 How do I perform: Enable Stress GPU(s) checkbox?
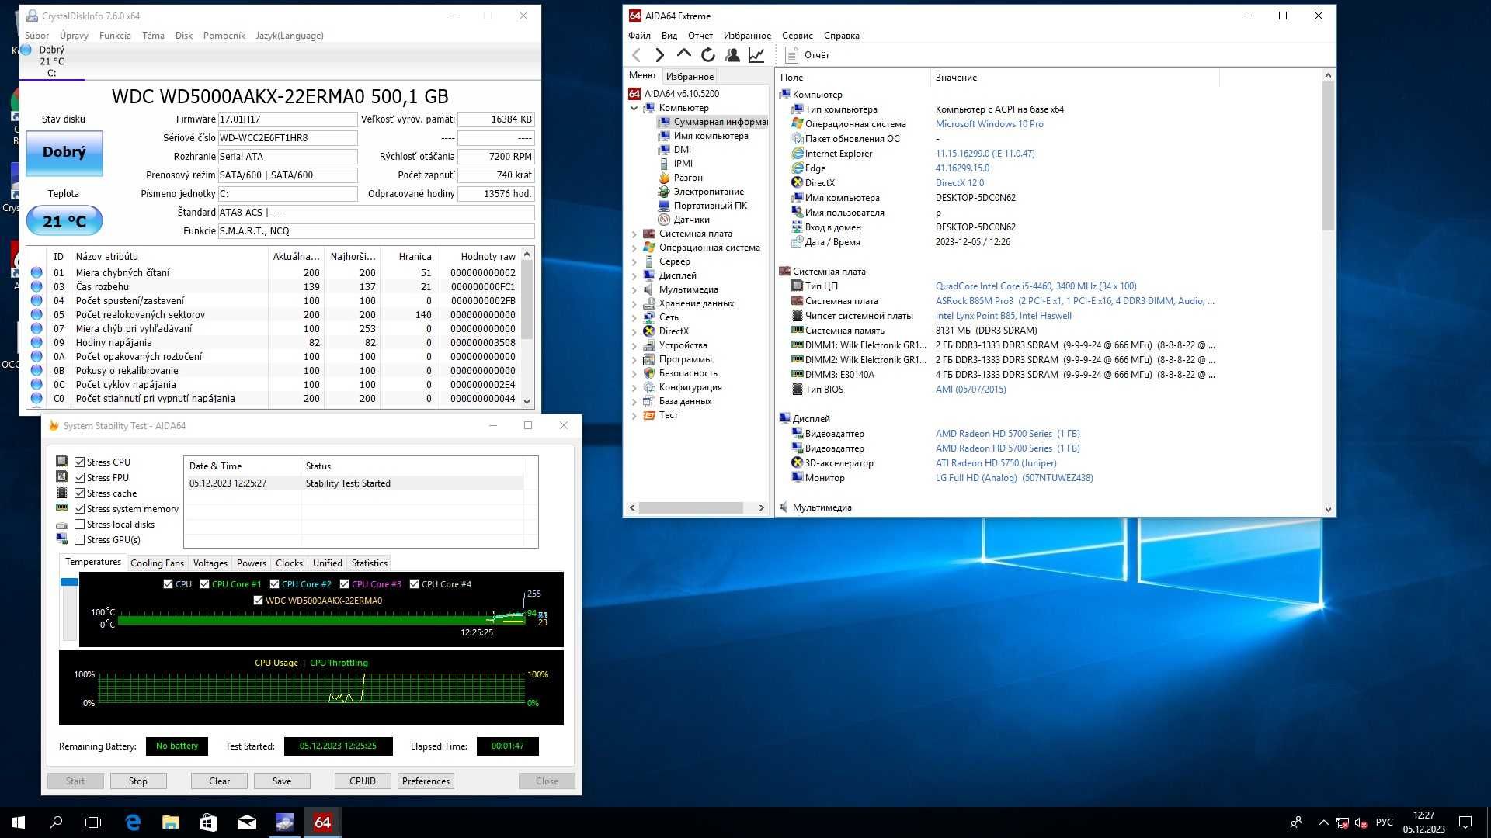point(79,539)
